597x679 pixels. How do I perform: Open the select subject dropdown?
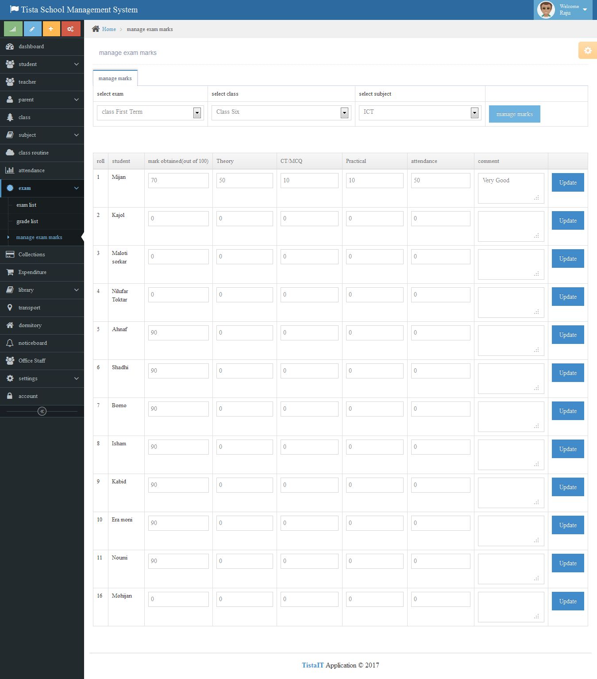pyautogui.click(x=420, y=112)
